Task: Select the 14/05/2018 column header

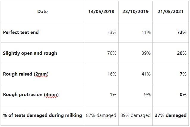Action: click(x=101, y=12)
